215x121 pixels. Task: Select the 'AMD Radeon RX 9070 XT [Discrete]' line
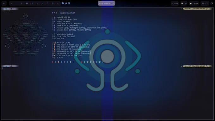[73, 47]
